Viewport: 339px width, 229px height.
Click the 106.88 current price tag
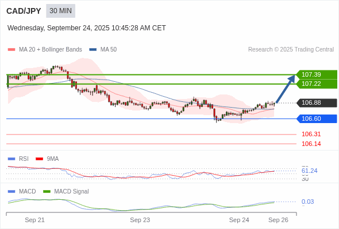coord(317,102)
